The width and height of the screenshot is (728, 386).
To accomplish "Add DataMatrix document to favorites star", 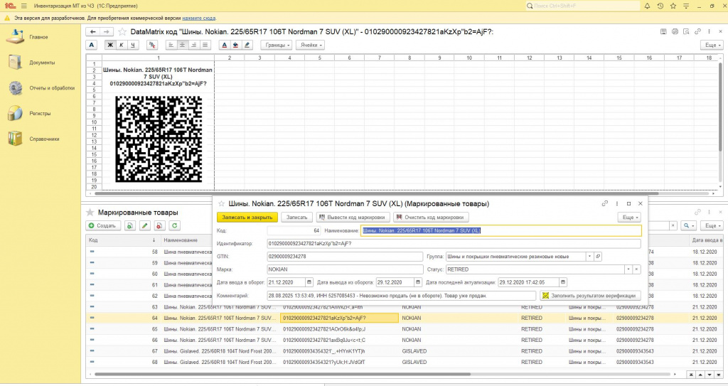I will [122, 31].
